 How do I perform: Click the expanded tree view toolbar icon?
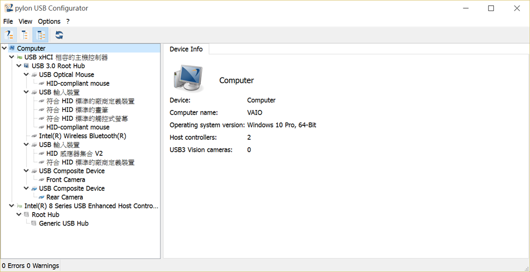click(x=40, y=35)
